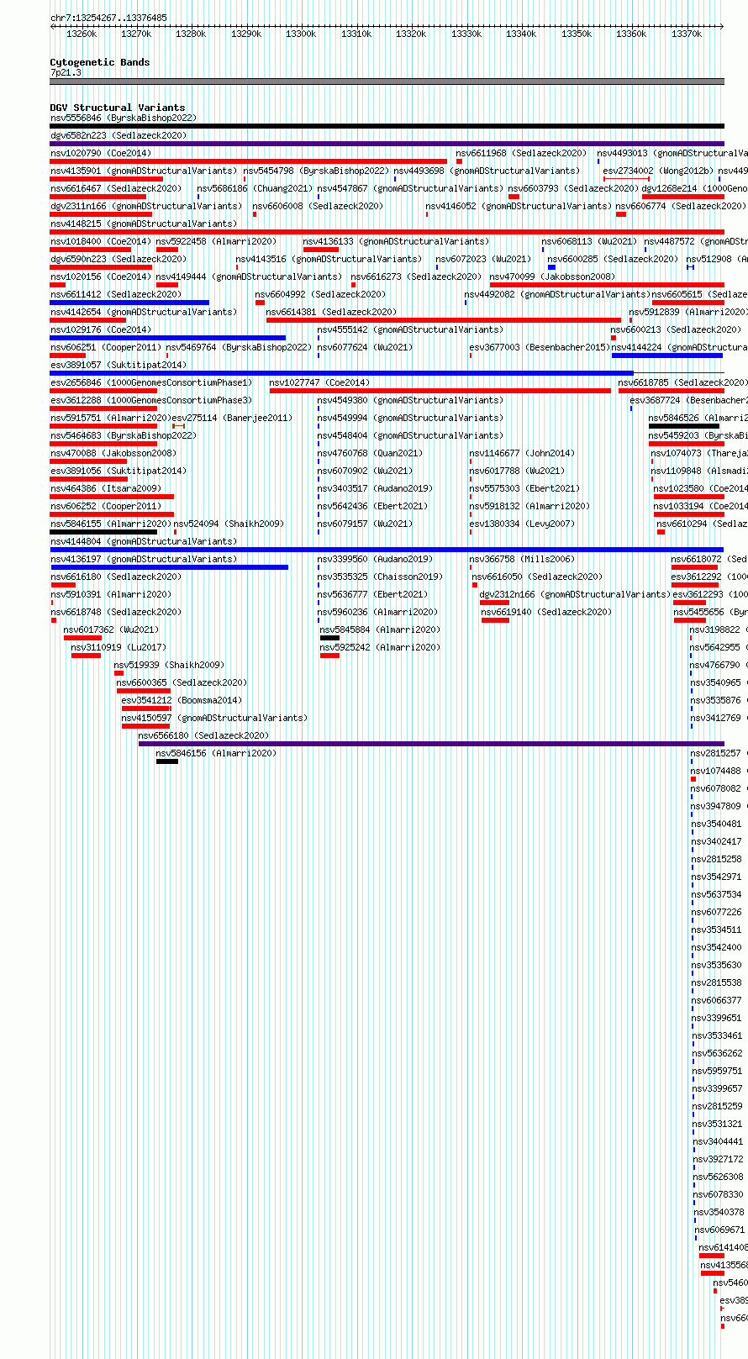The image size is (748, 1359).
Task: Click the 13340k ruler position label
Action: pyautogui.click(x=521, y=34)
